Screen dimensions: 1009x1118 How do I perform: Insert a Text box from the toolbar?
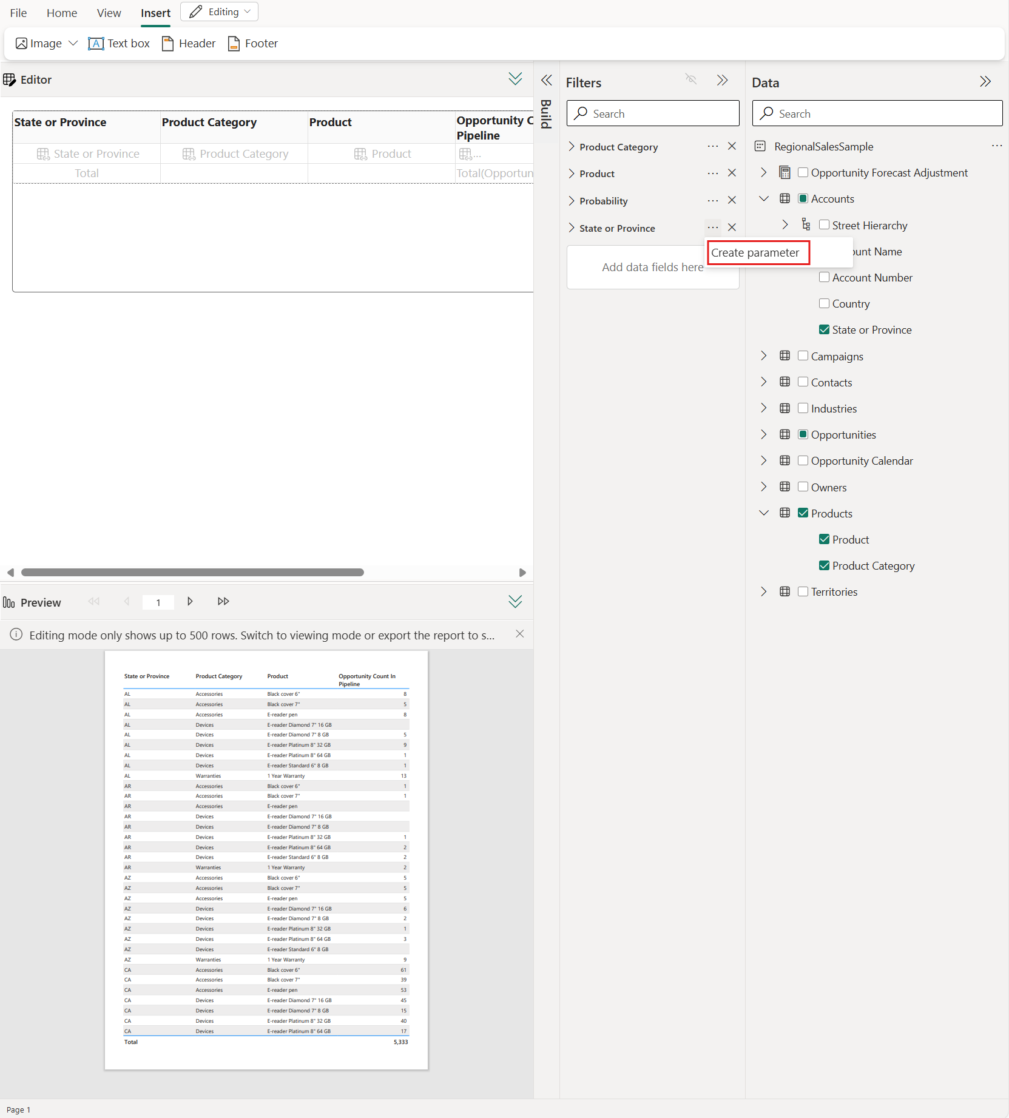[119, 44]
